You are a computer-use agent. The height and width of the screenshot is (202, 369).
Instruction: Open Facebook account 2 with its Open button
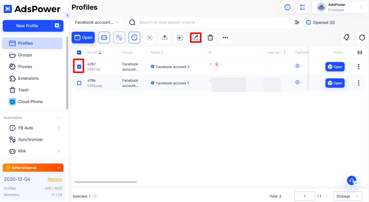335,67
